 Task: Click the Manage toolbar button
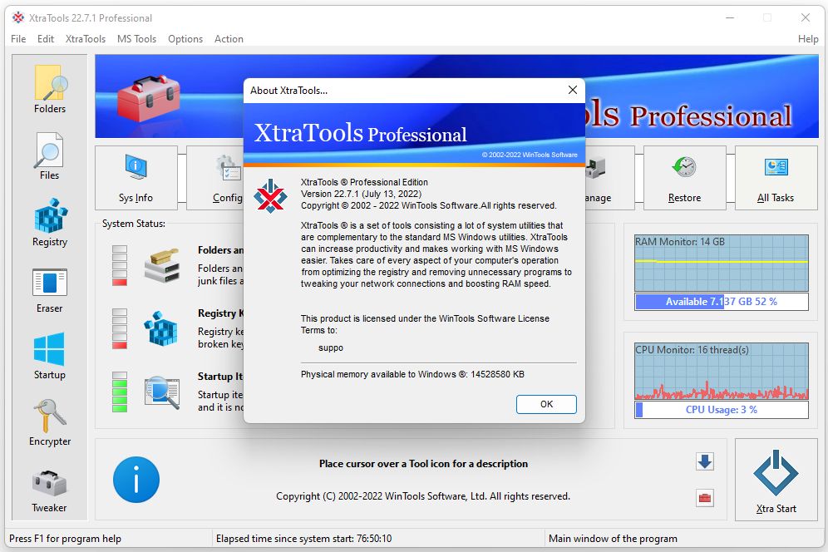609,178
